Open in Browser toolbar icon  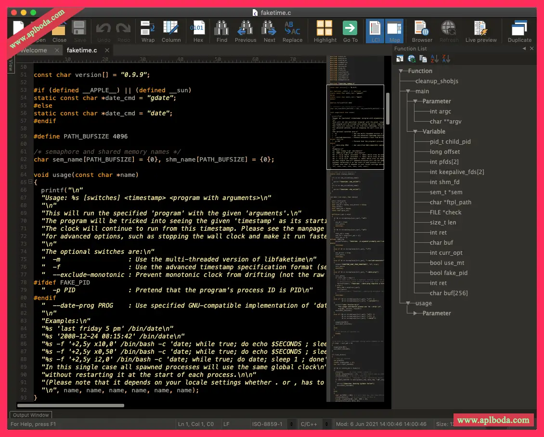[422, 32]
